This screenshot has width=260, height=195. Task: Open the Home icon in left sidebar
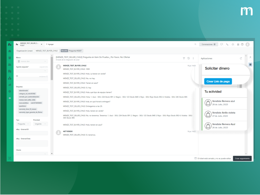(x=10, y=51)
